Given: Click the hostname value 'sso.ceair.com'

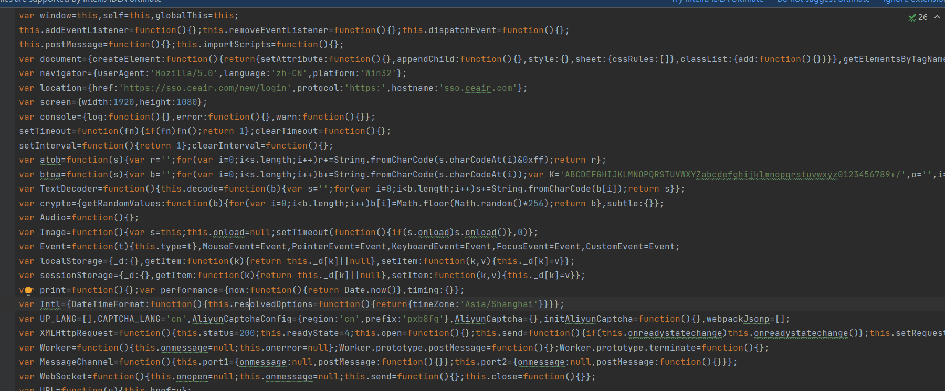Looking at the screenshot, I should pos(478,88).
